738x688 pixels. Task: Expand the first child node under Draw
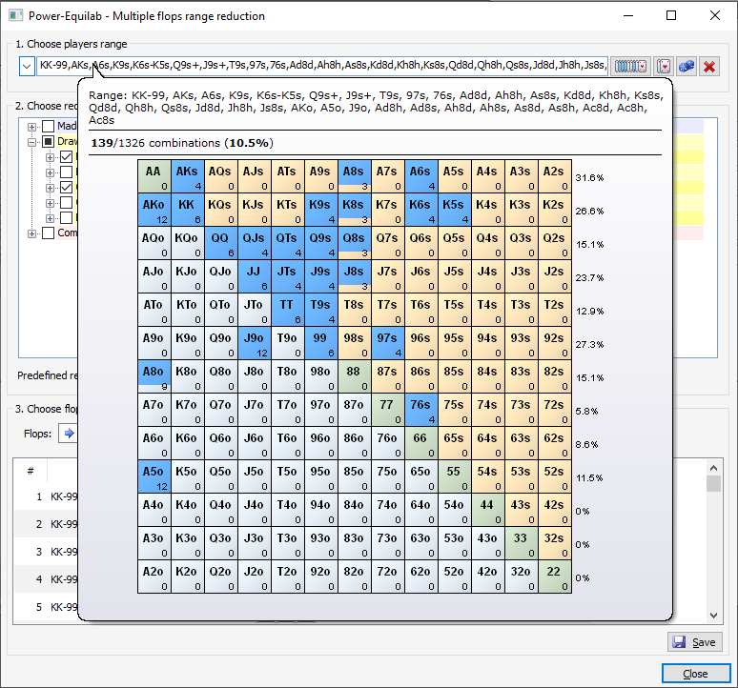tap(50, 157)
